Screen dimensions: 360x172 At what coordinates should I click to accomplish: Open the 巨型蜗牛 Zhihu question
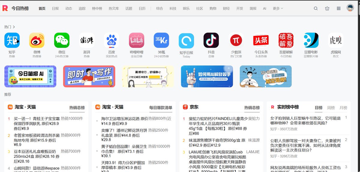[305, 121]
